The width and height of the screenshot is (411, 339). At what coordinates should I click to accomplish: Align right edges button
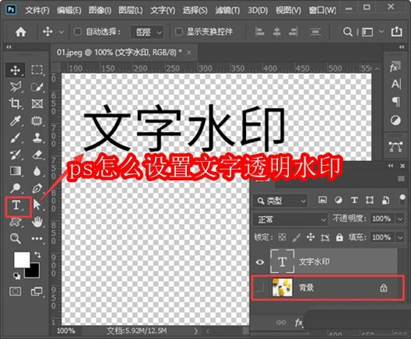(293, 32)
